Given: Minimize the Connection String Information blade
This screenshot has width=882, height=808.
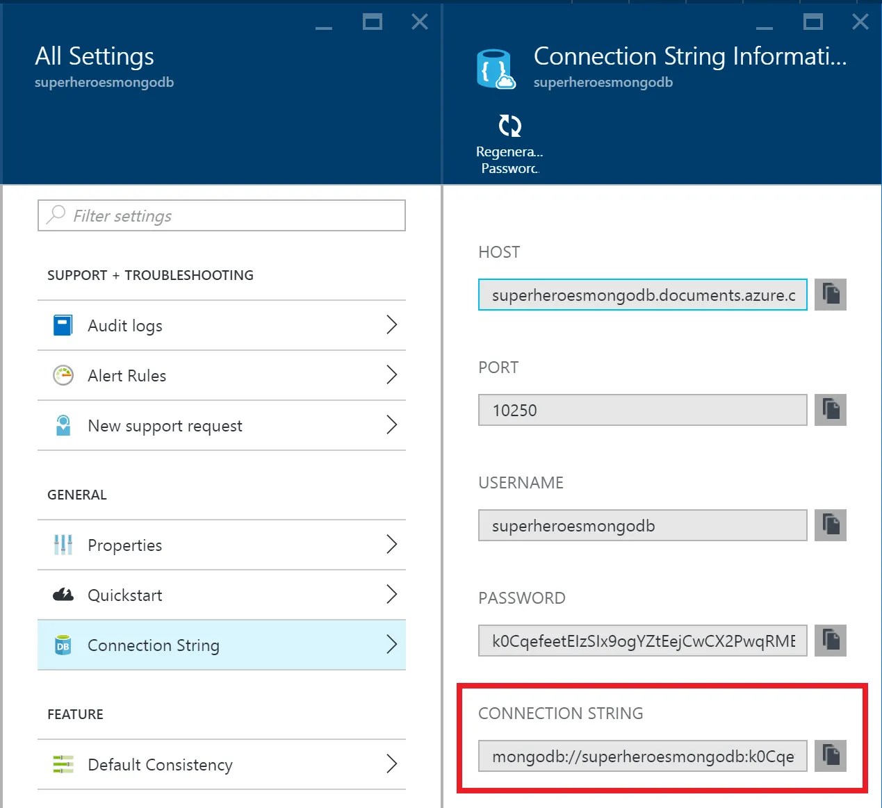Looking at the screenshot, I should point(765,27).
